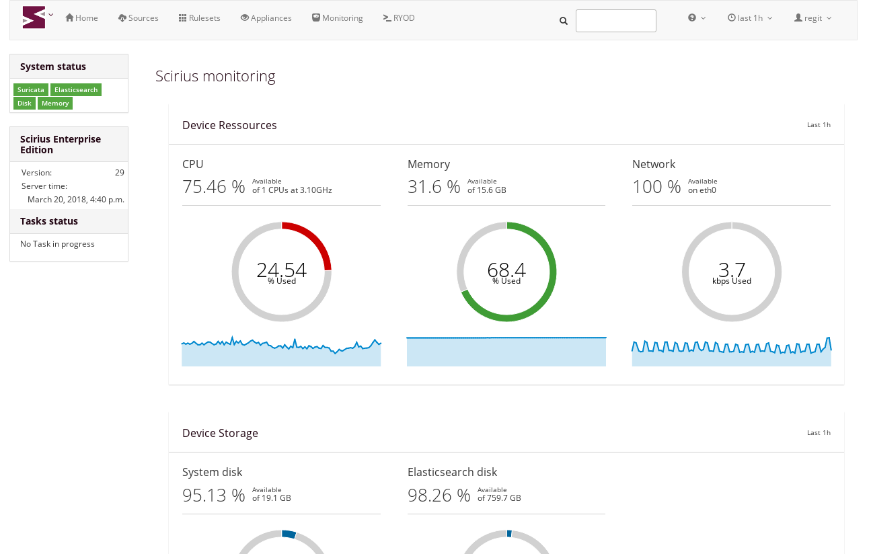Click the Memory '31.6 %' available value
Viewport: 871px width, 554px height.
434,187
